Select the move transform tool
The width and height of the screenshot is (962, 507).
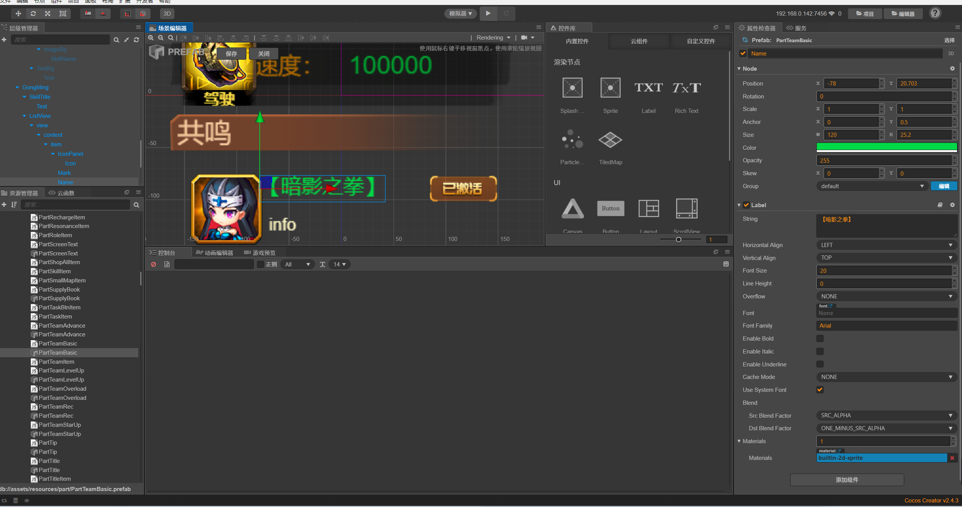pyautogui.click(x=18, y=14)
